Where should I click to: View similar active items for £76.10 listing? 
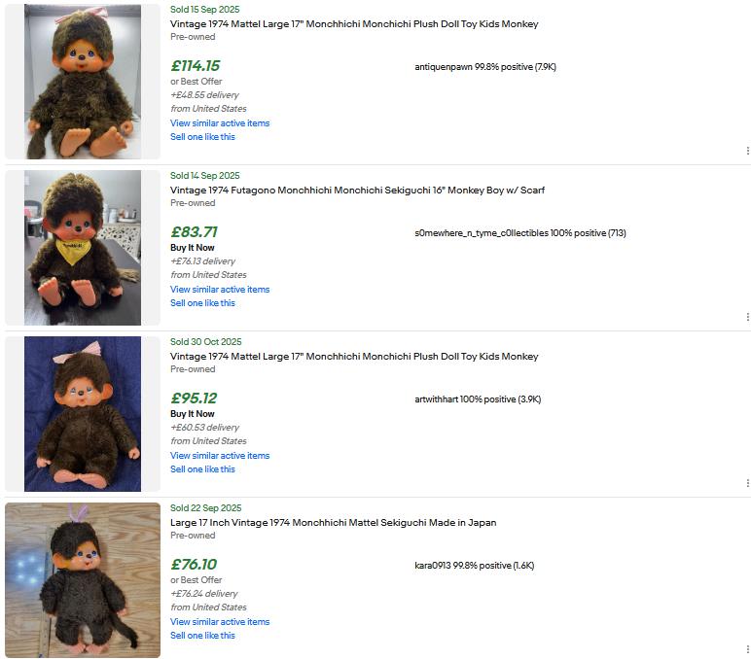click(x=220, y=622)
